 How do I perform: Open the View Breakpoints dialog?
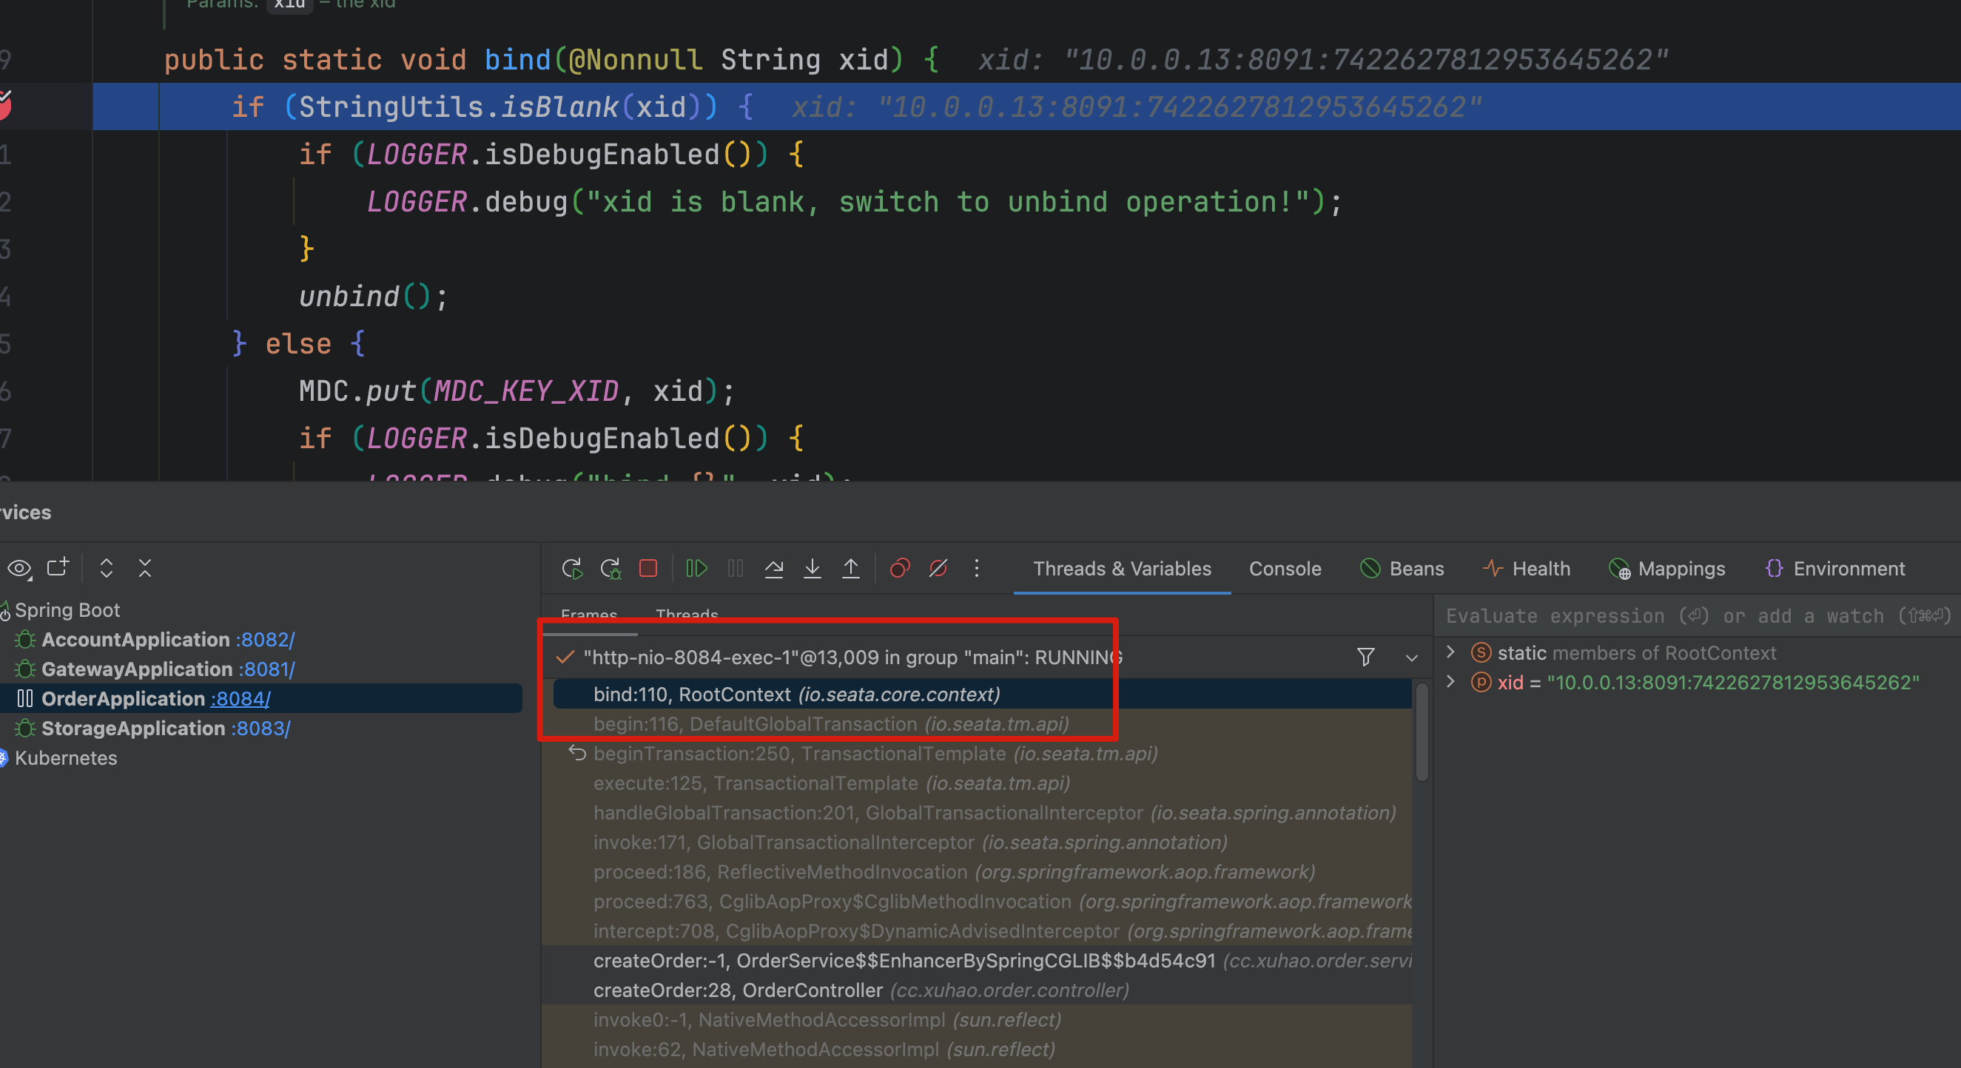[900, 568]
